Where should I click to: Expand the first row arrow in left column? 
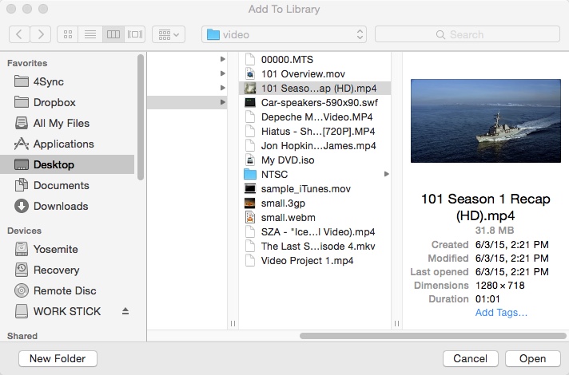point(223,59)
